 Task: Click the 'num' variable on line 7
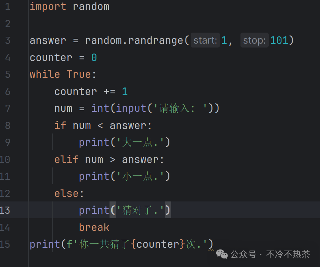pyautogui.click(x=63, y=108)
